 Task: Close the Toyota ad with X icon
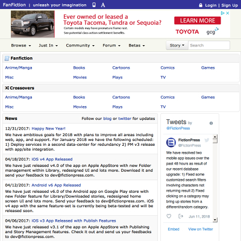[x=228, y=13]
